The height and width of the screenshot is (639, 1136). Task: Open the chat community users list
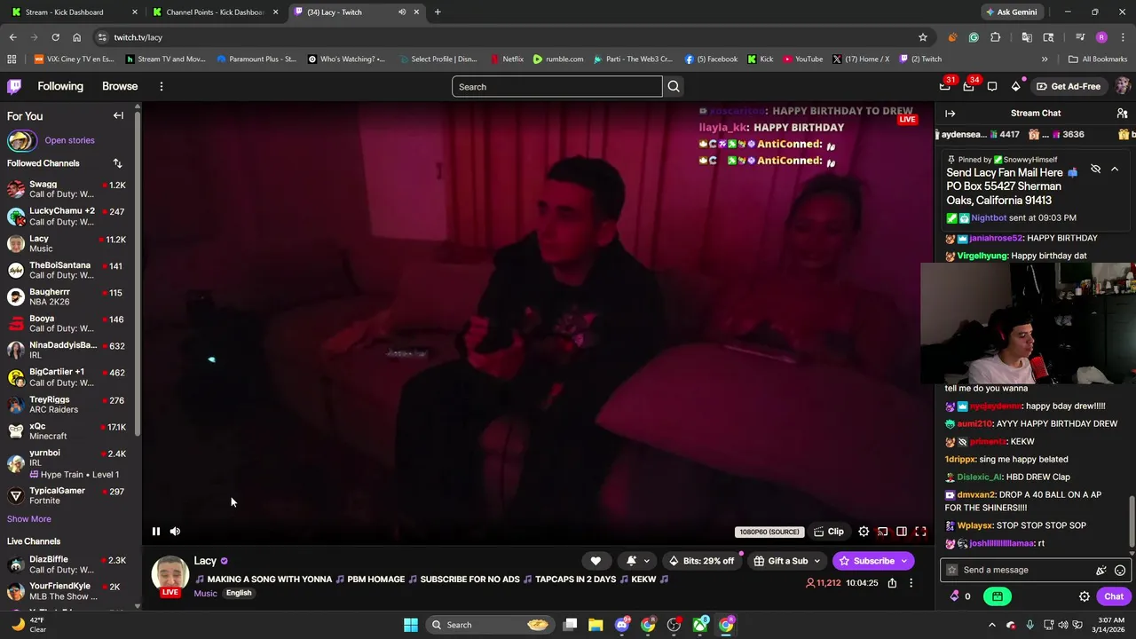1122,113
